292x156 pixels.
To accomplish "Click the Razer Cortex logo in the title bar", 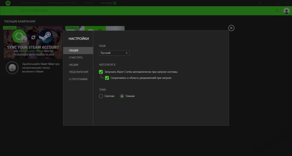I will tap(8, 3).
